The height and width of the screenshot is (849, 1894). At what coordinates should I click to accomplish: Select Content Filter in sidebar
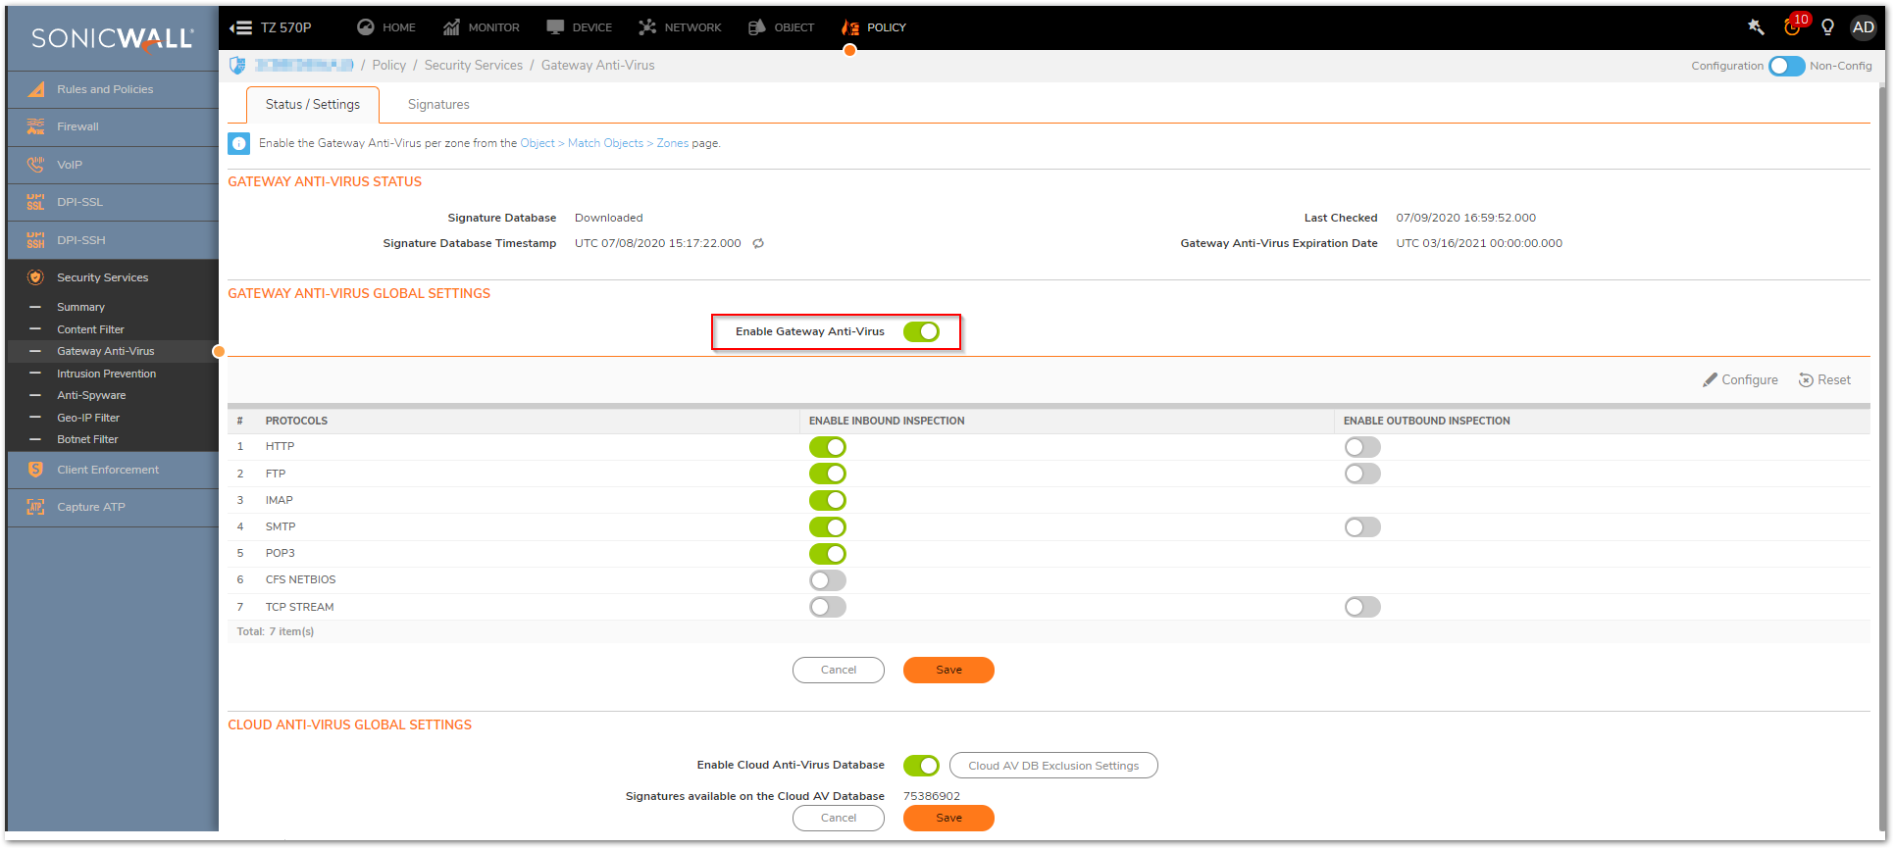pos(90,329)
